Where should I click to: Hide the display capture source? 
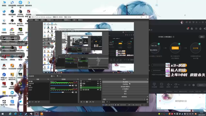pyautogui.click(x=98, y=90)
